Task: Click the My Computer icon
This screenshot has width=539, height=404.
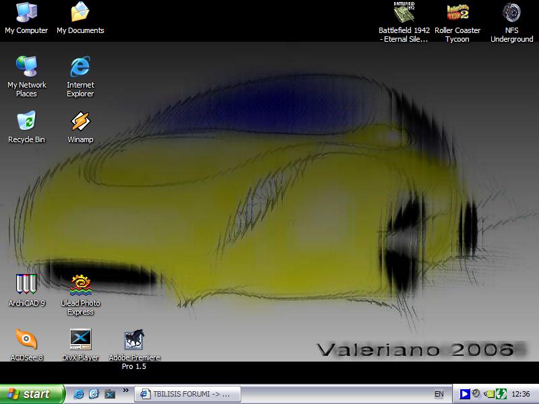Action: (26, 13)
